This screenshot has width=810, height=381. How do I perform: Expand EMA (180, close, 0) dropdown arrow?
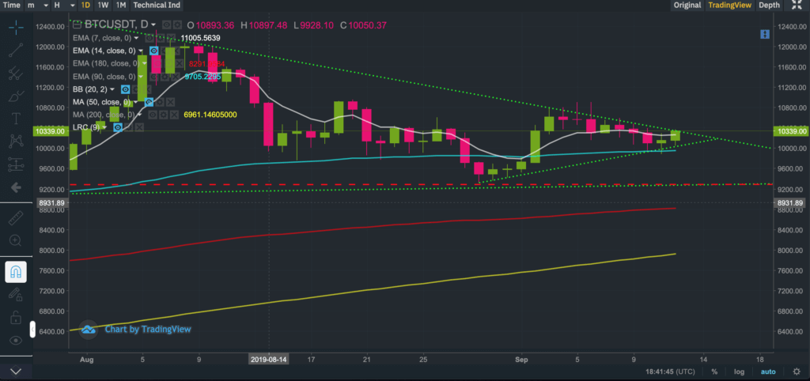[x=145, y=63]
